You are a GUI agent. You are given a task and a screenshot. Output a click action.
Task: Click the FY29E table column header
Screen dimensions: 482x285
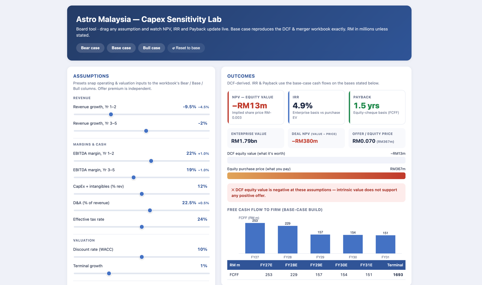[x=316, y=265]
